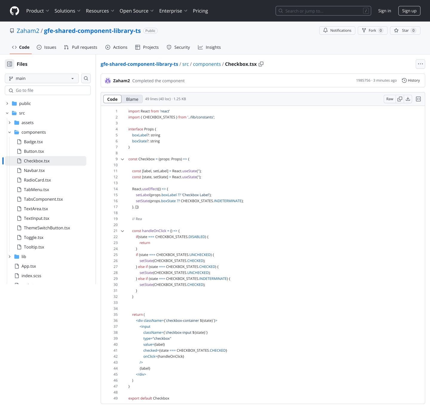Collapse the file tree side panel
The width and height of the screenshot is (430, 416).
(10, 64)
